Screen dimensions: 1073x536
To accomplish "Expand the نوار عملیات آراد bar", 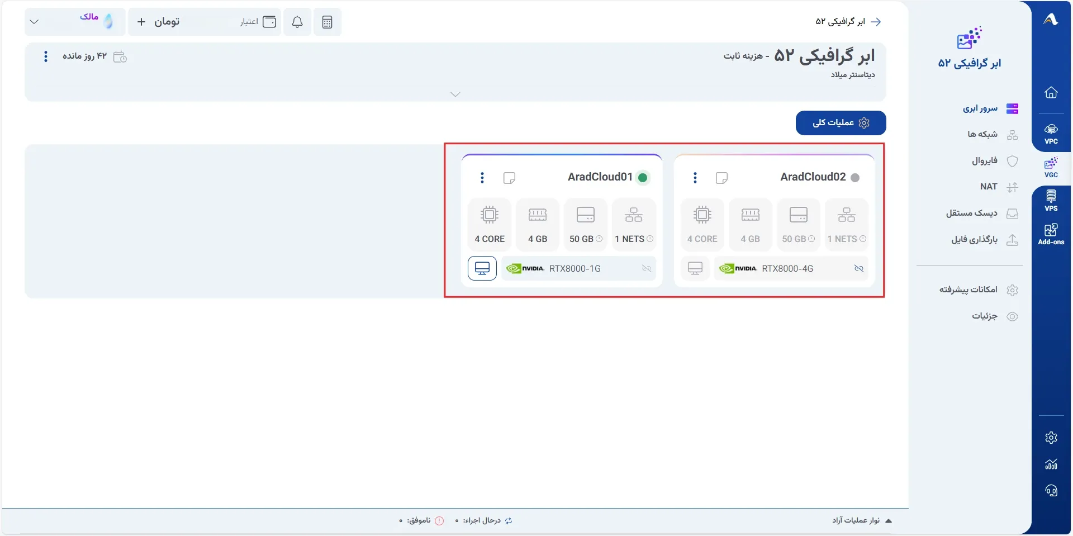I will click(x=862, y=520).
